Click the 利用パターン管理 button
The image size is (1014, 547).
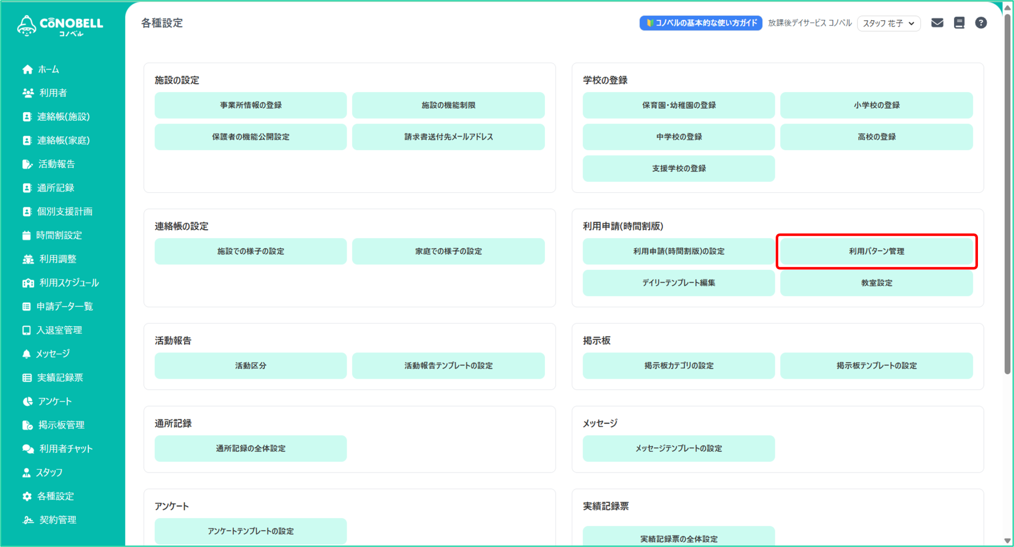(x=876, y=251)
